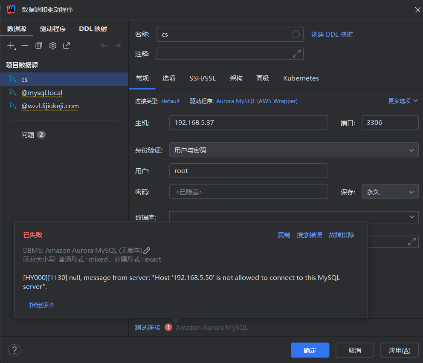Click the 用户 root field

point(249,170)
